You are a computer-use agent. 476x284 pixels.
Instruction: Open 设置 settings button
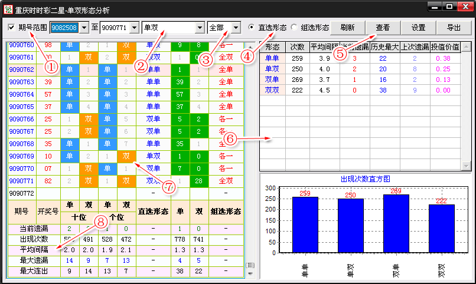click(x=419, y=28)
